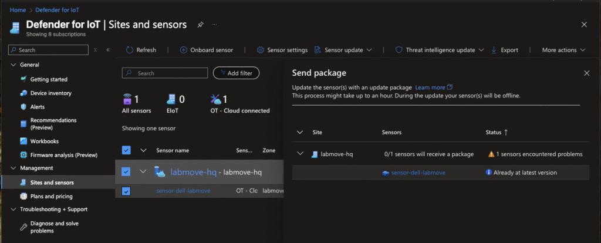Collapse the Management section
Viewport: 601px width, 243px height.
(x=14, y=168)
